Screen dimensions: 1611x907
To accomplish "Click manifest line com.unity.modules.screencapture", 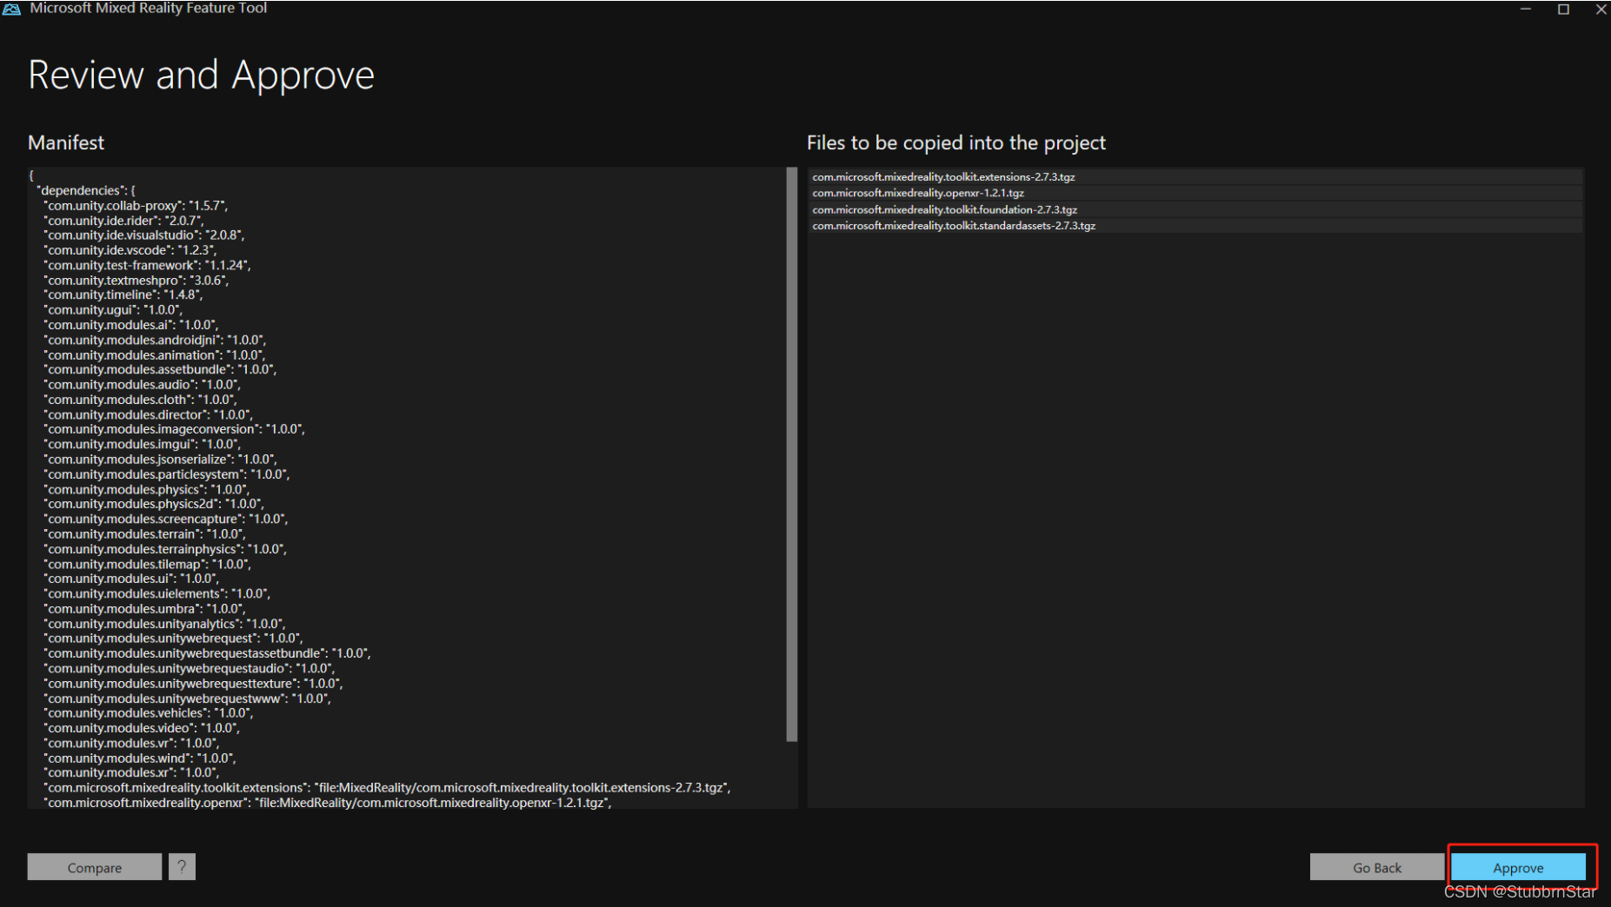I will click(x=166, y=519).
